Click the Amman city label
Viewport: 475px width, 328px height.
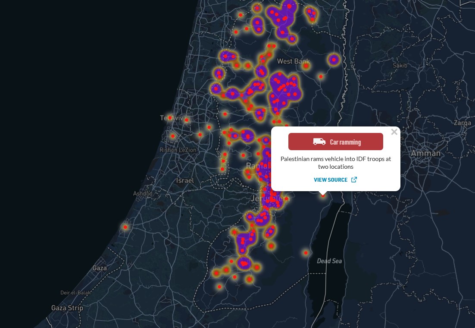pos(425,153)
